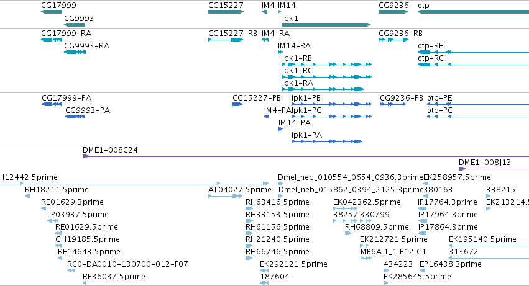The width and height of the screenshot is (529, 286).
Task: Click the IM14 gene label
Action: [x=287, y=6]
